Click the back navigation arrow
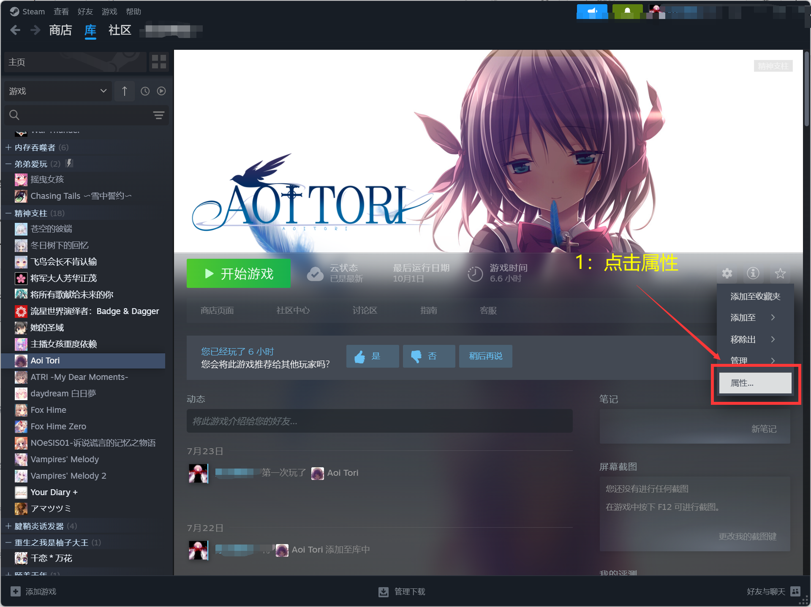811x607 pixels. tap(15, 30)
